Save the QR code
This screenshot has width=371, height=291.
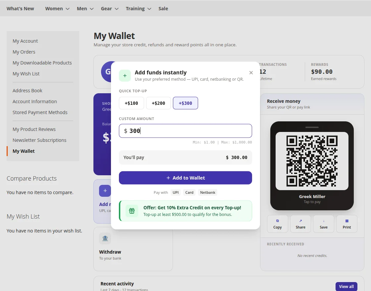click(323, 224)
